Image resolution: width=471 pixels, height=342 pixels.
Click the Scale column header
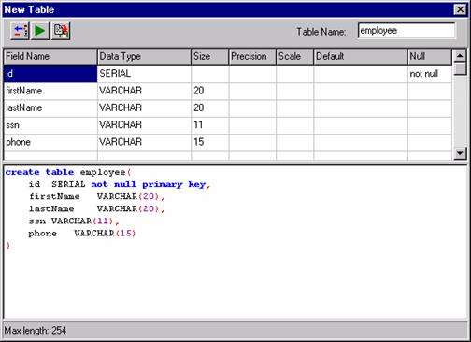(x=294, y=57)
